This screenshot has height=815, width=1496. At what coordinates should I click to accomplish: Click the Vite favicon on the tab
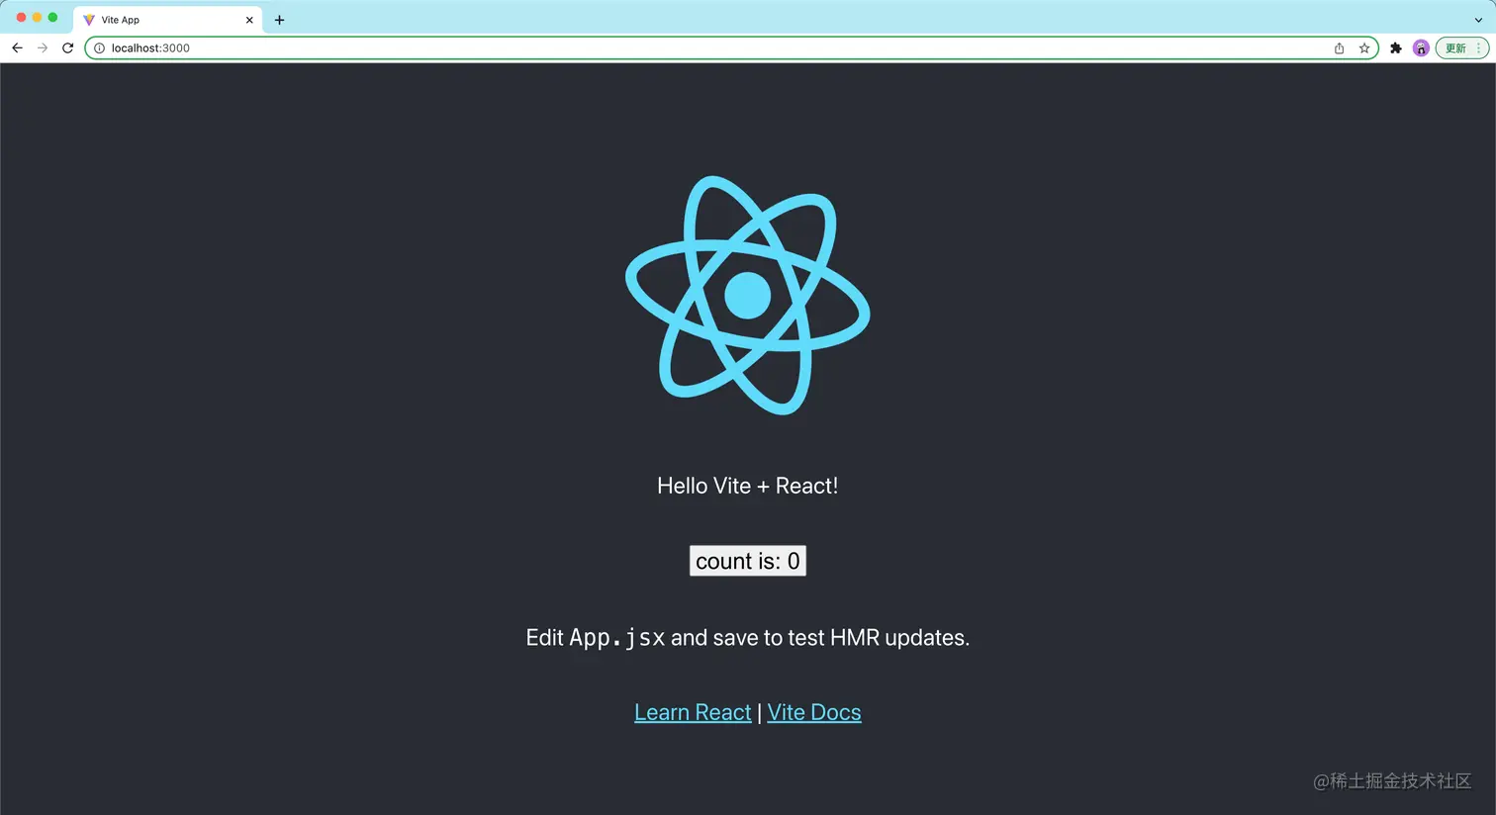[x=89, y=20]
